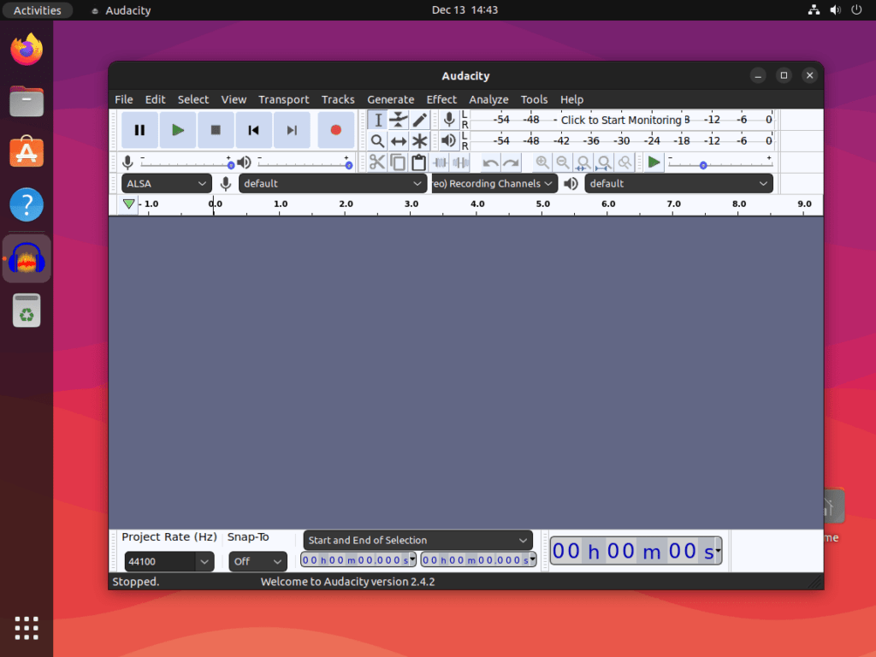Click the Zoom In magnifier icon

pos(542,162)
